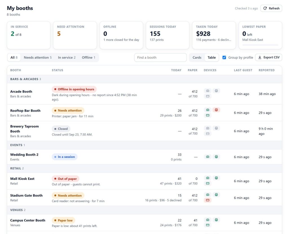This screenshot has width=289, height=234.
Task: Click the printer icon for Campus Center Booth
Action: 216,220
